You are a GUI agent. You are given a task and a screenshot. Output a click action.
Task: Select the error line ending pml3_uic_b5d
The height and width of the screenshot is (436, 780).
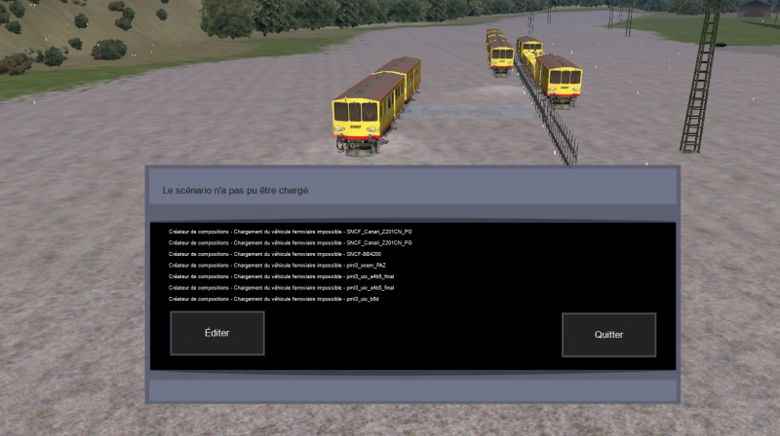(274, 300)
